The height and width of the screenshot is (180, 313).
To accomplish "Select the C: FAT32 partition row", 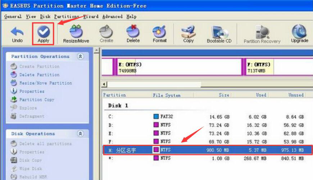I will click(208, 117).
